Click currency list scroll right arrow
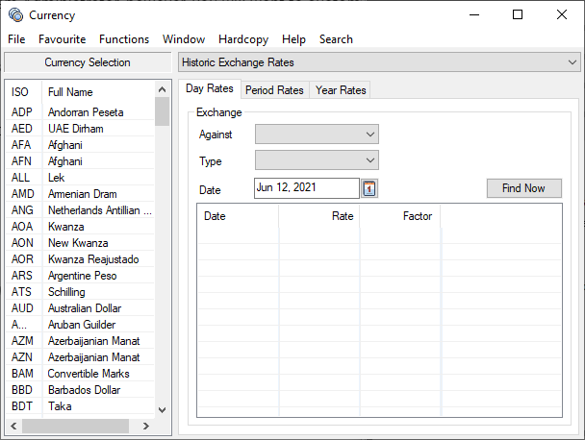 pyautogui.click(x=146, y=426)
